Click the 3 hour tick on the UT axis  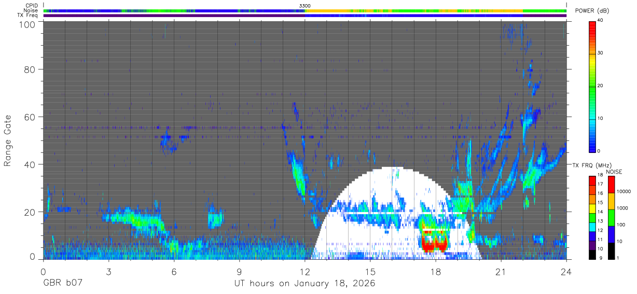coord(108,272)
